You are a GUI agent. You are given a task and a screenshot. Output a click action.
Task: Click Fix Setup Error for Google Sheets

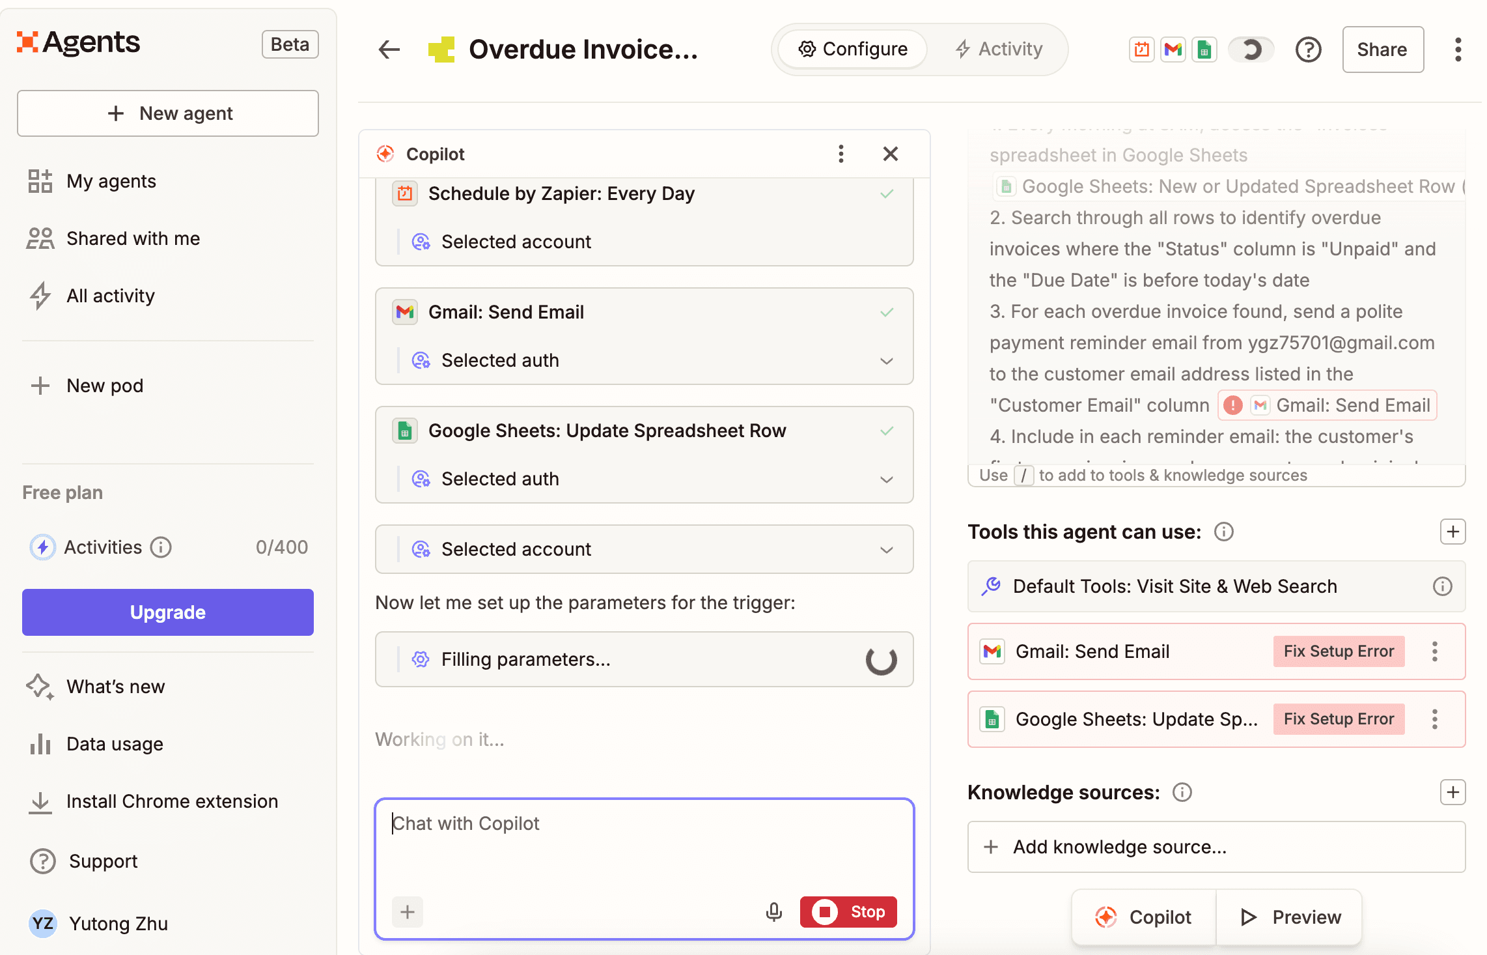point(1339,719)
